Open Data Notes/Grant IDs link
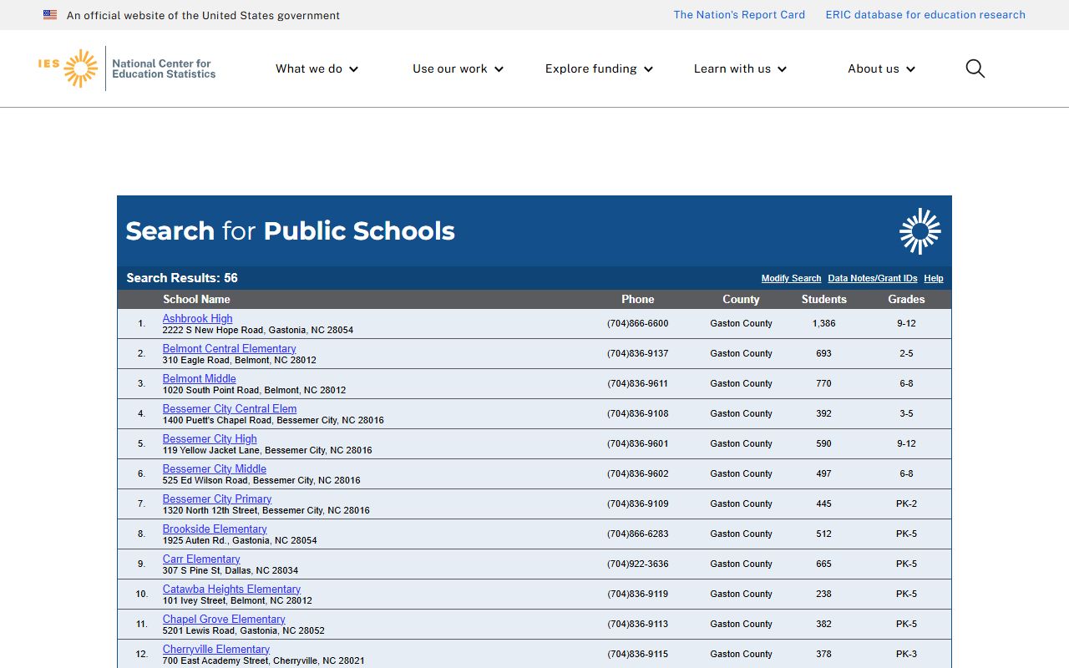The height and width of the screenshot is (668, 1069). [873, 278]
